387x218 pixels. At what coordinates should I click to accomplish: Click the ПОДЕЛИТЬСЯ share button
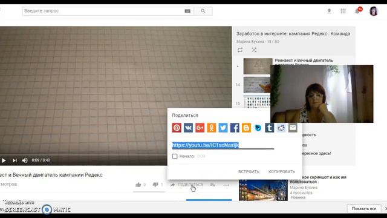(x=187, y=185)
